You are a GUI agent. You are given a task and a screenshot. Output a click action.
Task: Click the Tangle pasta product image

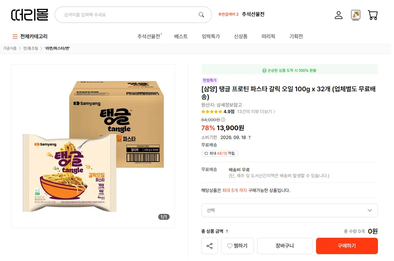tap(93, 146)
